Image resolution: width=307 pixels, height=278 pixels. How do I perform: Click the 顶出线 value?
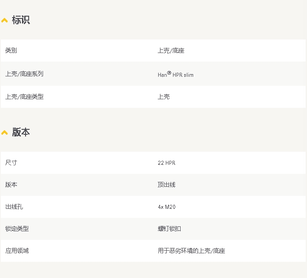coord(166,185)
